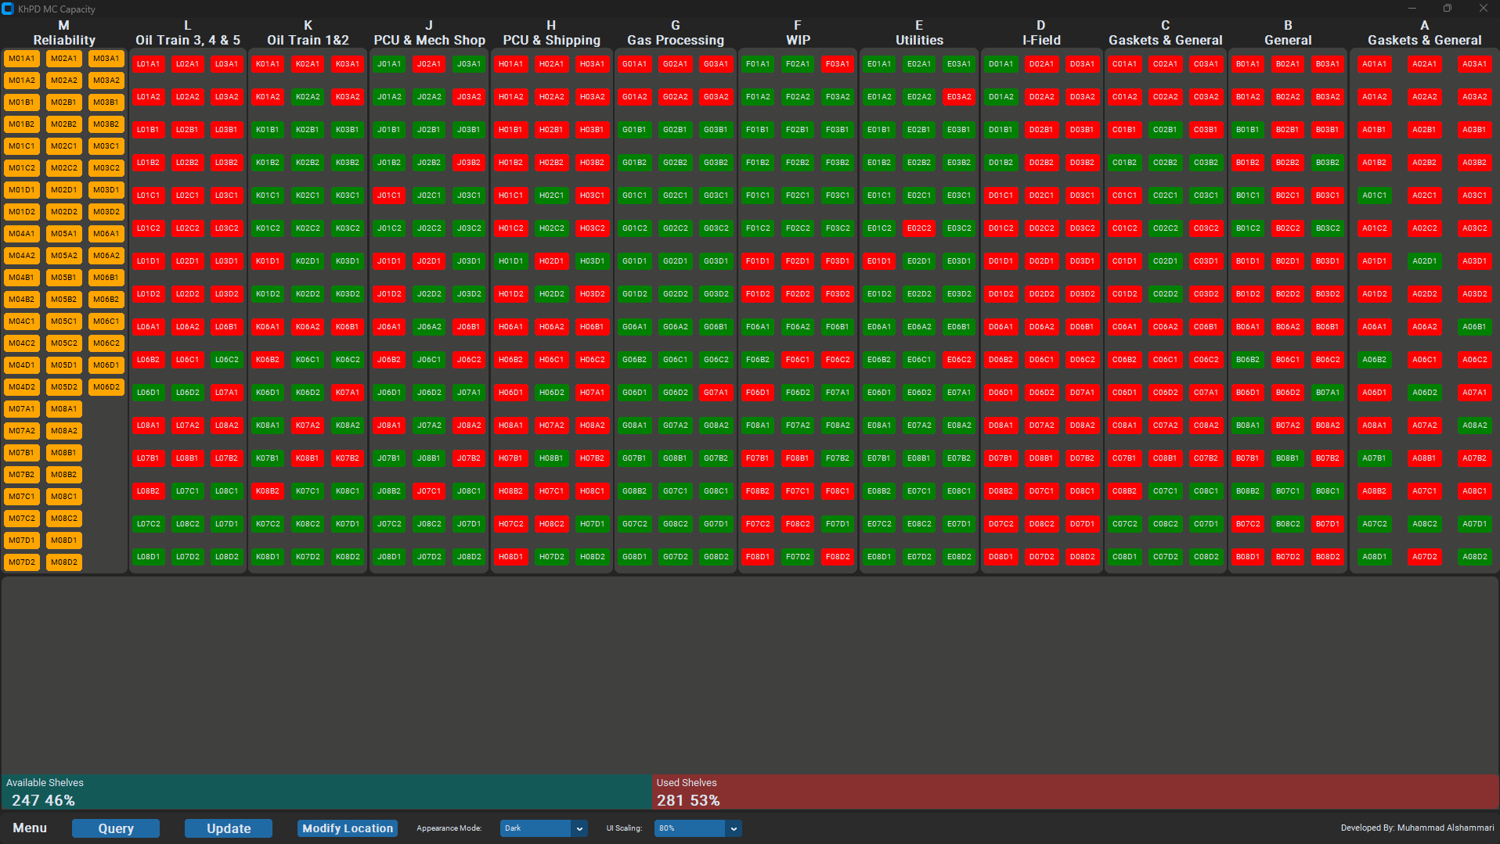This screenshot has height=844, width=1500.
Task: Select shelf B08D2
Action: point(1328,557)
